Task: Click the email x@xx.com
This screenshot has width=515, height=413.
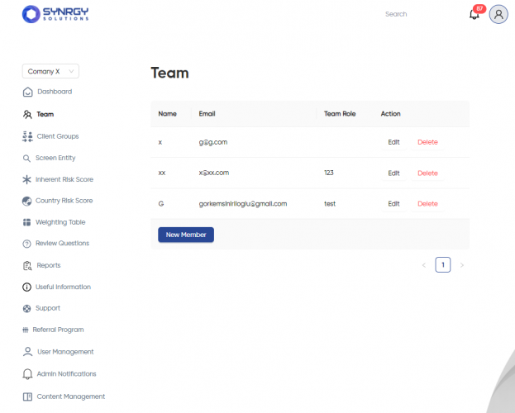Action: tap(214, 173)
